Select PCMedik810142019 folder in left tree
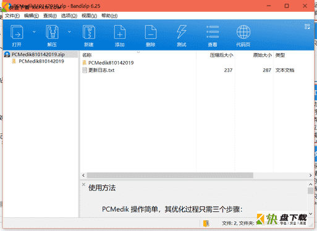The width and height of the screenshot is (317, 231). [x=41, y=61]
